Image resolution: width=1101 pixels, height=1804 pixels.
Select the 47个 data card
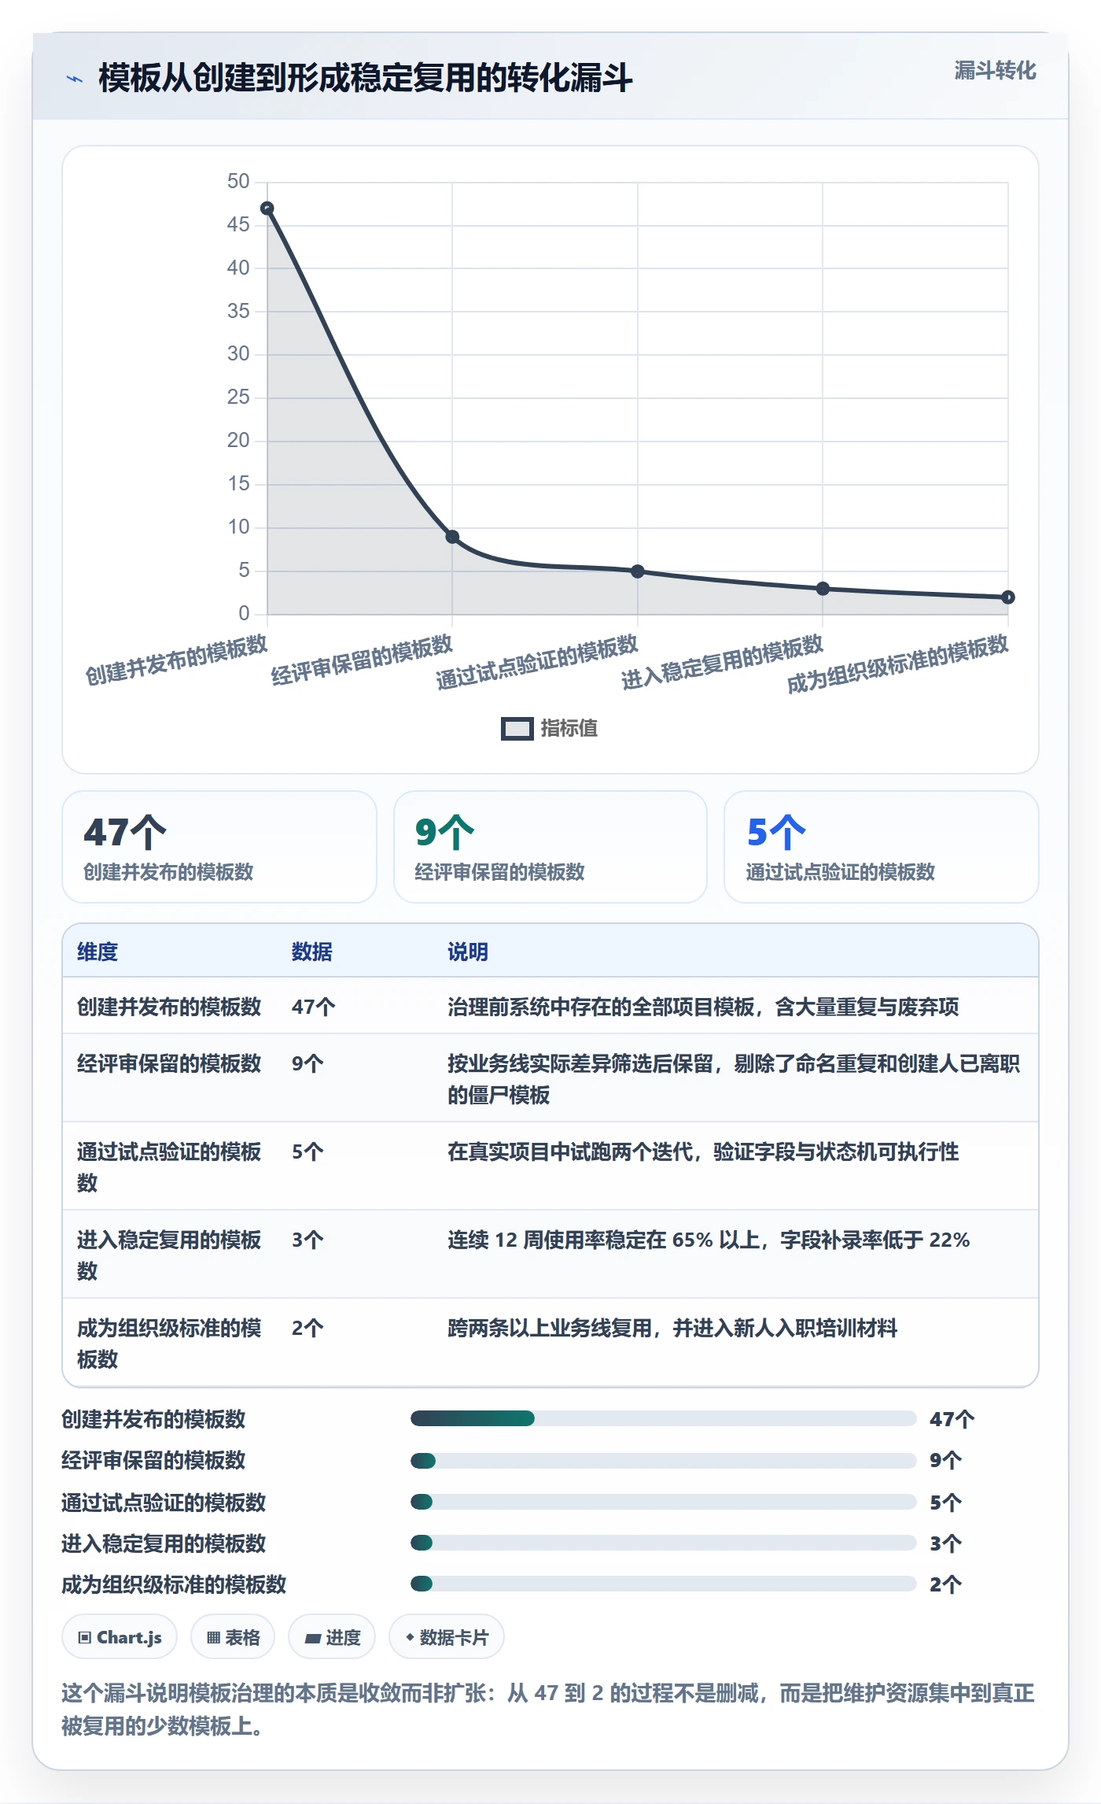tap(219, 847)
